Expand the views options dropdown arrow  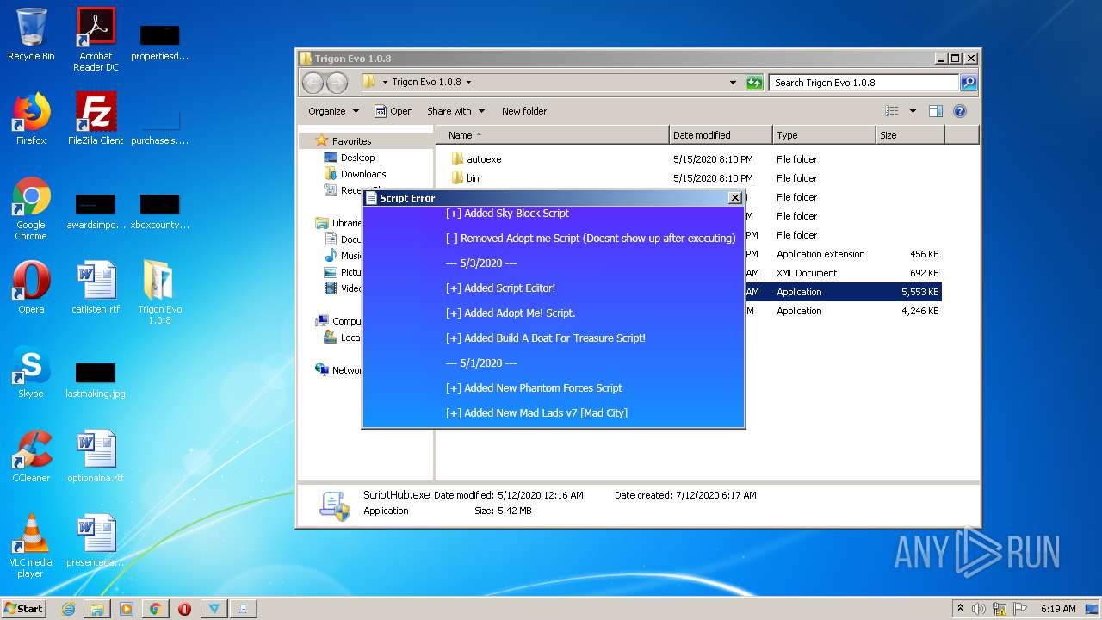click(x=913, y=111)
